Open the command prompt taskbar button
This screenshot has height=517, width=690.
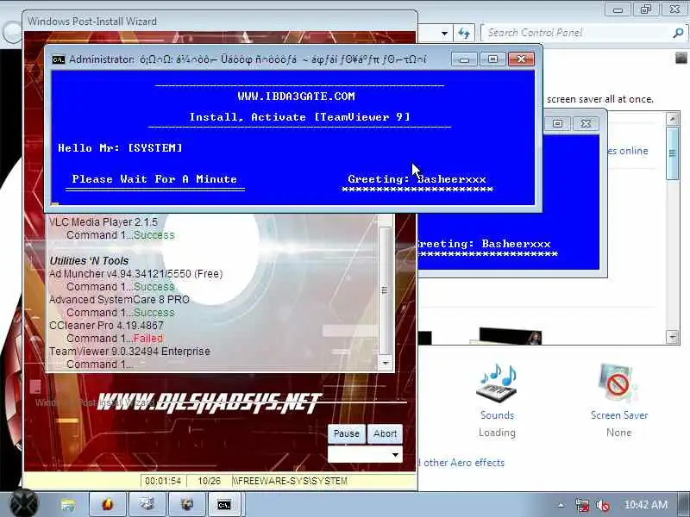coord(224,504)
